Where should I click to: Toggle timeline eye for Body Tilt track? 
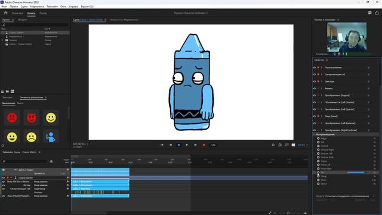[x=4, y=182]
